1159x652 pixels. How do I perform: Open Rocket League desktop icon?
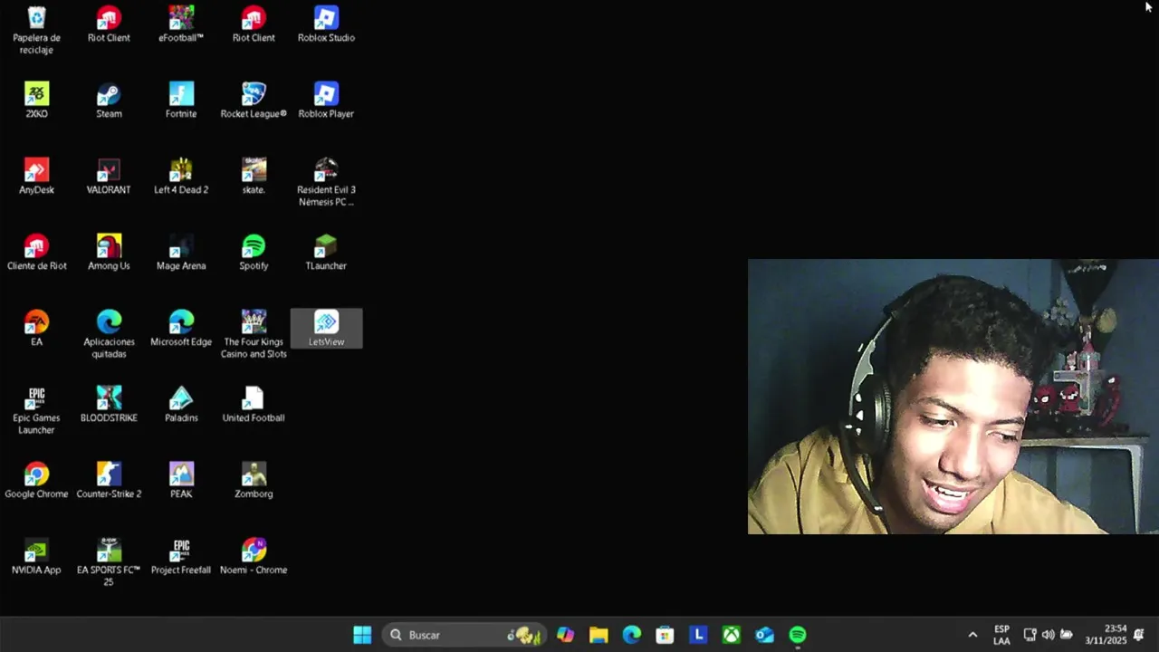coord(254,101)
